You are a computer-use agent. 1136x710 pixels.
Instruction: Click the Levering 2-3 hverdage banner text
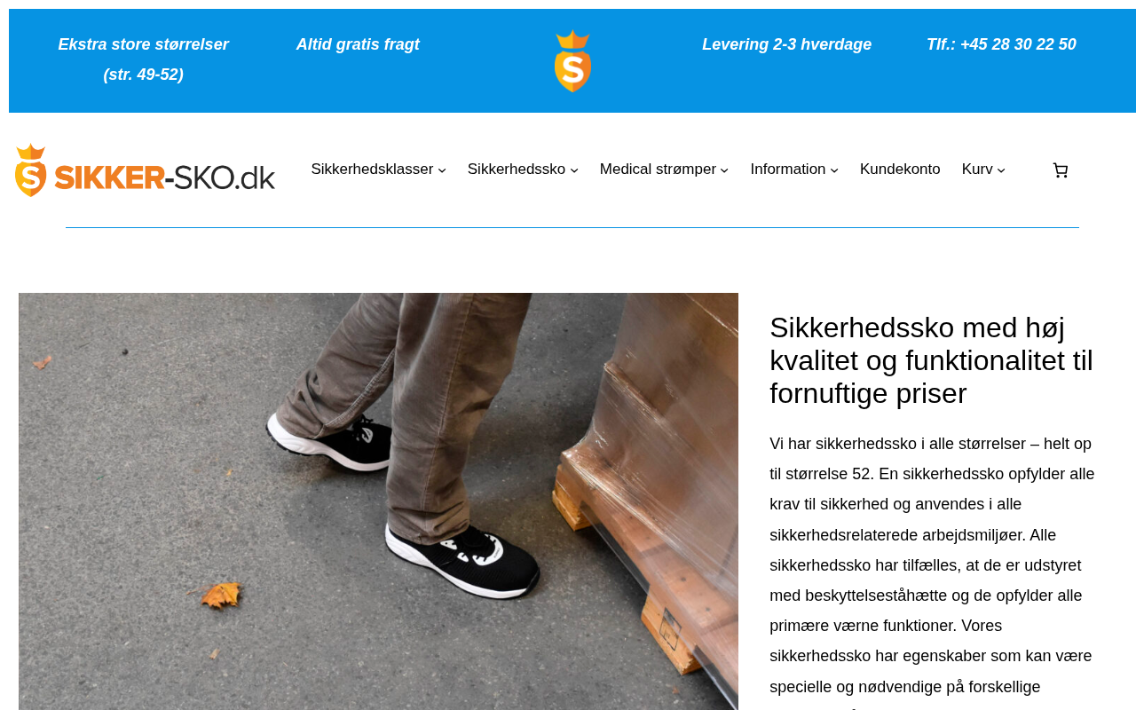(787, 44)
